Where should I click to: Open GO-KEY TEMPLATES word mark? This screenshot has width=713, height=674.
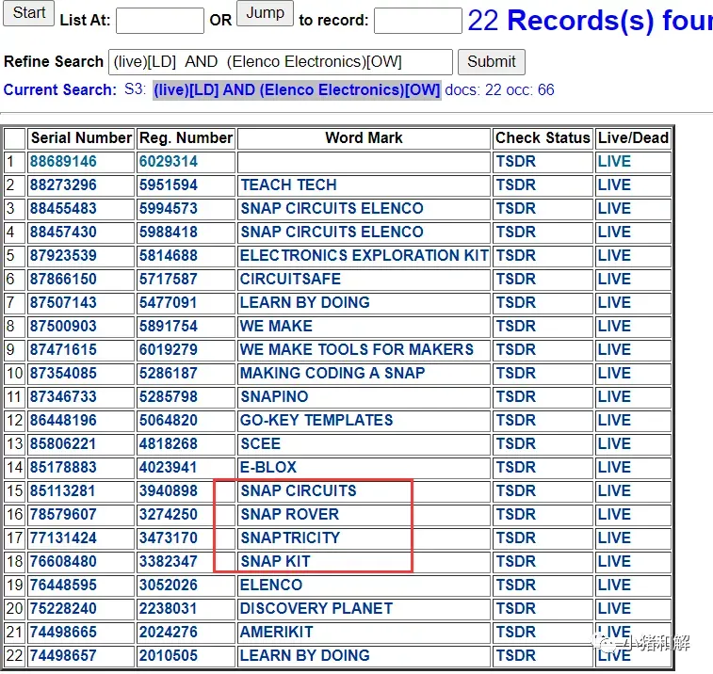(316, 421)
